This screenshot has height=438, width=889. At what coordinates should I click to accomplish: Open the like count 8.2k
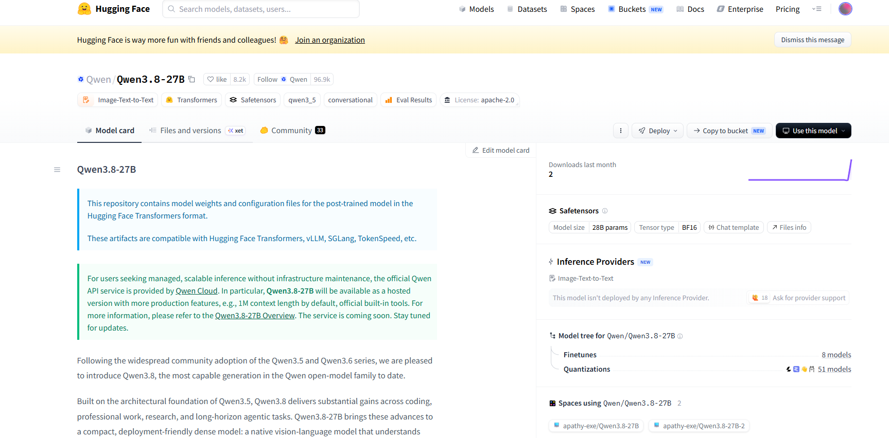[239, 79]
